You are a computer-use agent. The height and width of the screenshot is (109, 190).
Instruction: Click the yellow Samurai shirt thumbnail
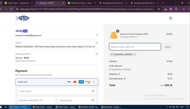click(113, 35)
